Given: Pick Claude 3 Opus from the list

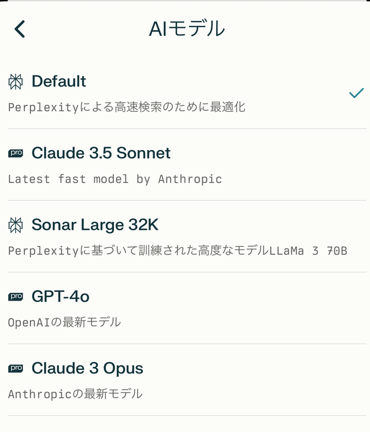Looking at the screenshot, I should 87,368.
